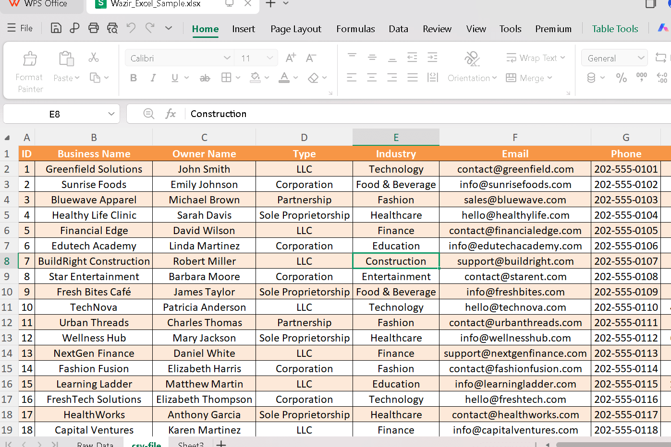Expand the Name Box dropdown arrow
Viewport: 671px width, 447px height.
tap(111, 114)
